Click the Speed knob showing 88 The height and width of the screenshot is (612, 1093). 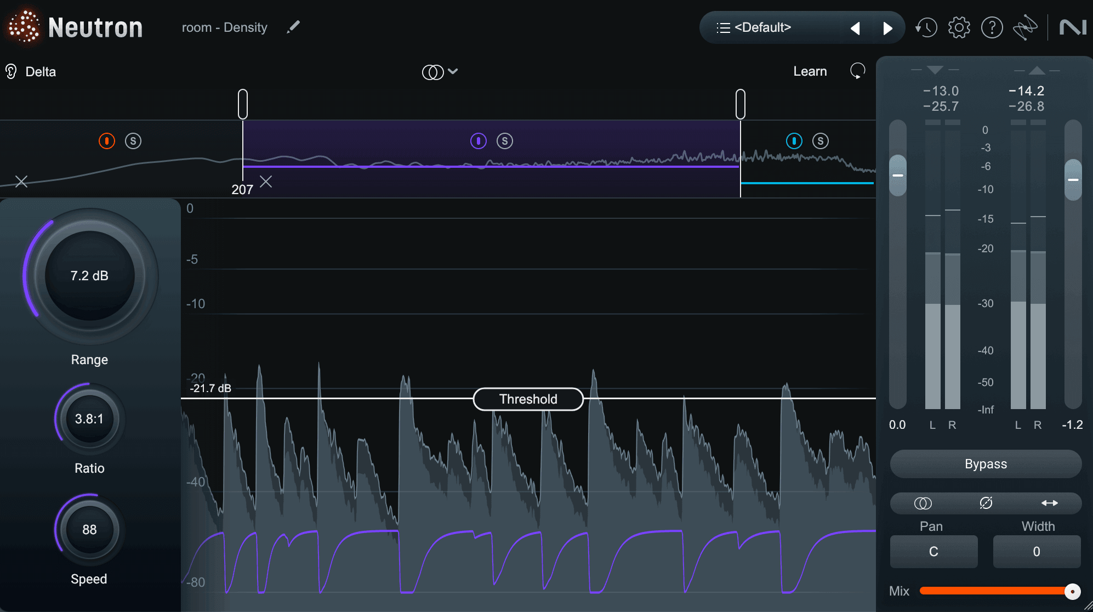coord(89,530)
